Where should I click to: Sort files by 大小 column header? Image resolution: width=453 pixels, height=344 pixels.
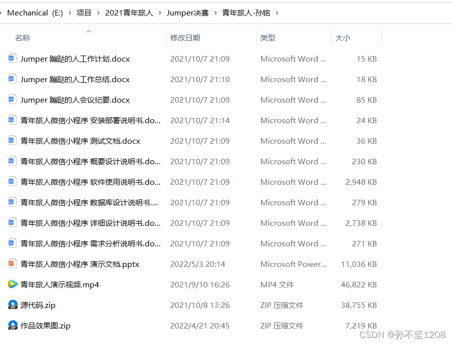tap(343, 38)
